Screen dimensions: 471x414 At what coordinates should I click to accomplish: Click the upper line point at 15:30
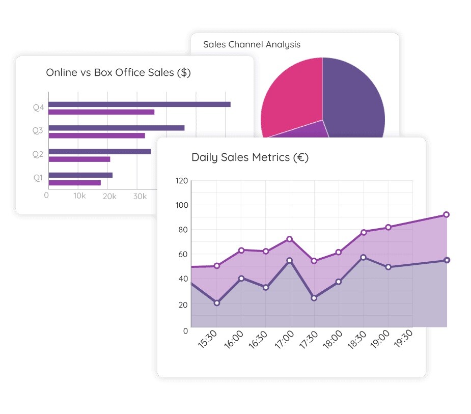click(x=217, y=266)
